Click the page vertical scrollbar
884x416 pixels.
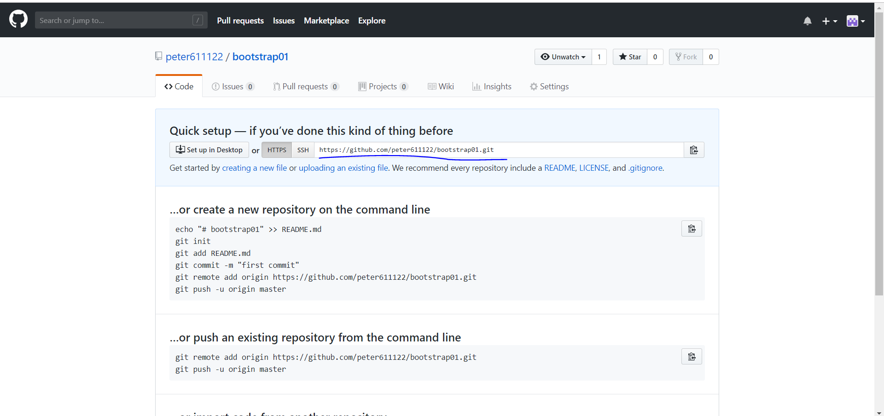point(879,154)
